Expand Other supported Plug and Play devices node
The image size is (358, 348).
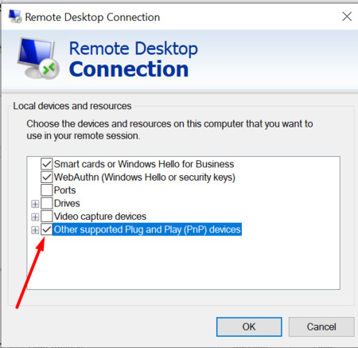coord(35,230)
